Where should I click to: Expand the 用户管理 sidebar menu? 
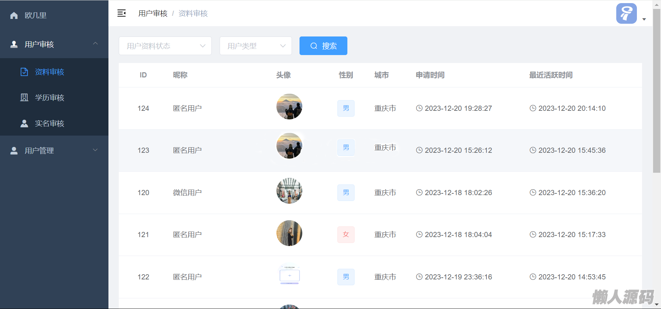(95, 150)
